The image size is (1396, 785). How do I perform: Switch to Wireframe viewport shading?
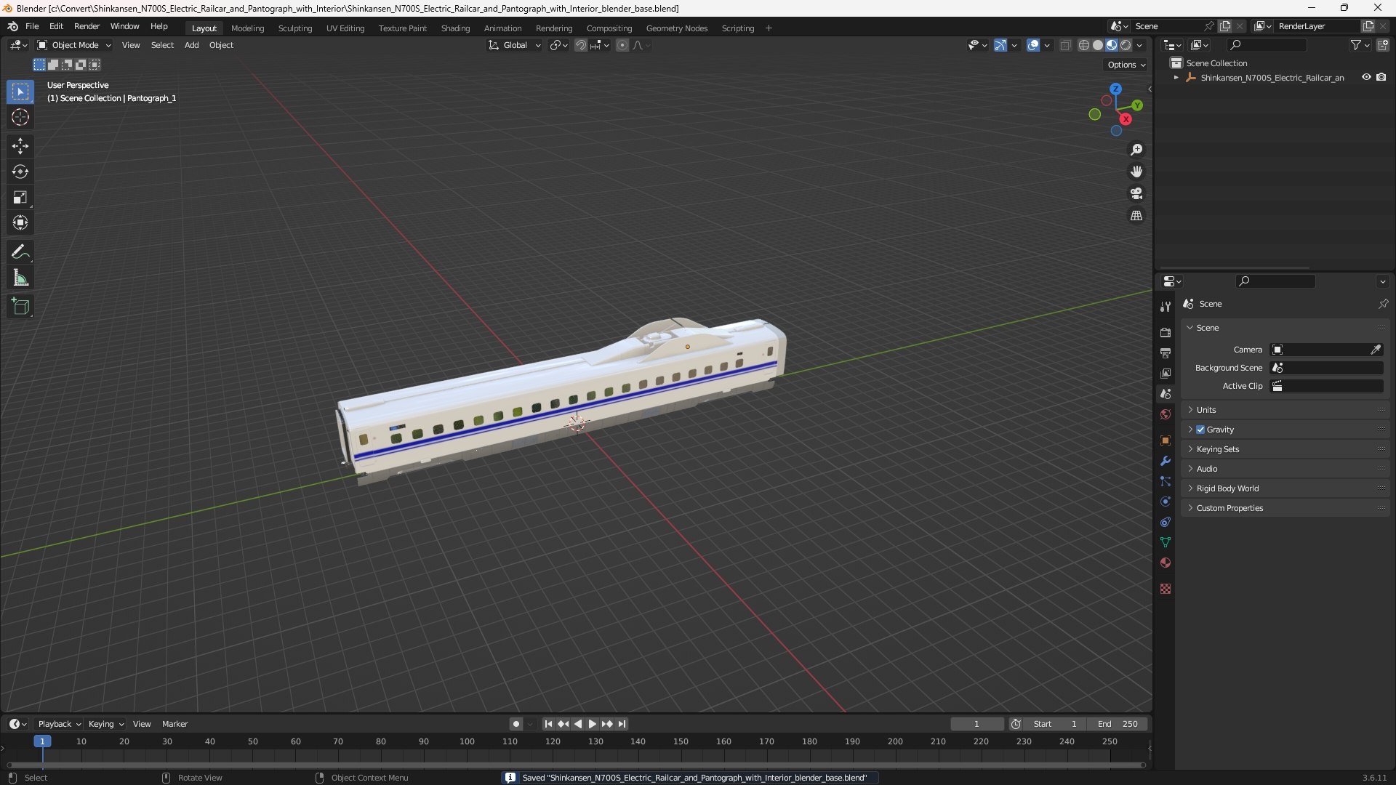(1084, 45)
